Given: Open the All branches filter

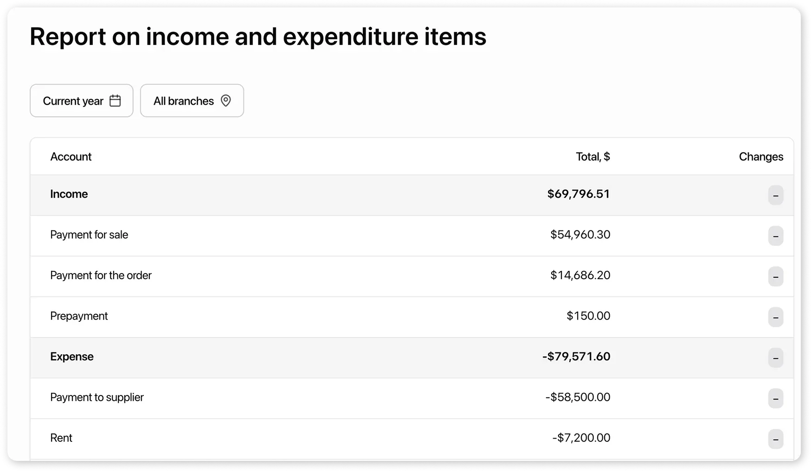Looking at the screenshot, I should pyautogui.click(x=183, y=100).
